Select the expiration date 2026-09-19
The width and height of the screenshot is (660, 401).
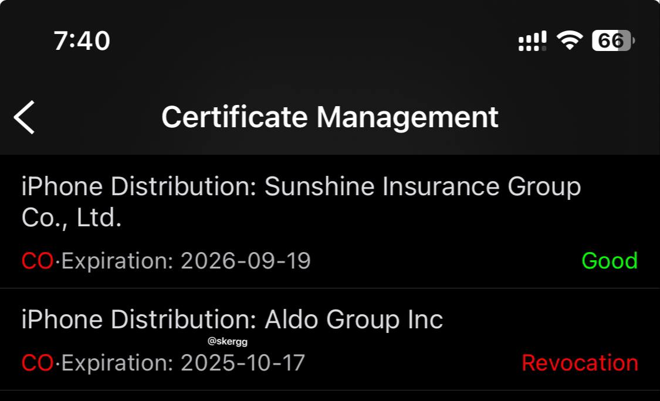pyautogui.click(x=245, y=261)
